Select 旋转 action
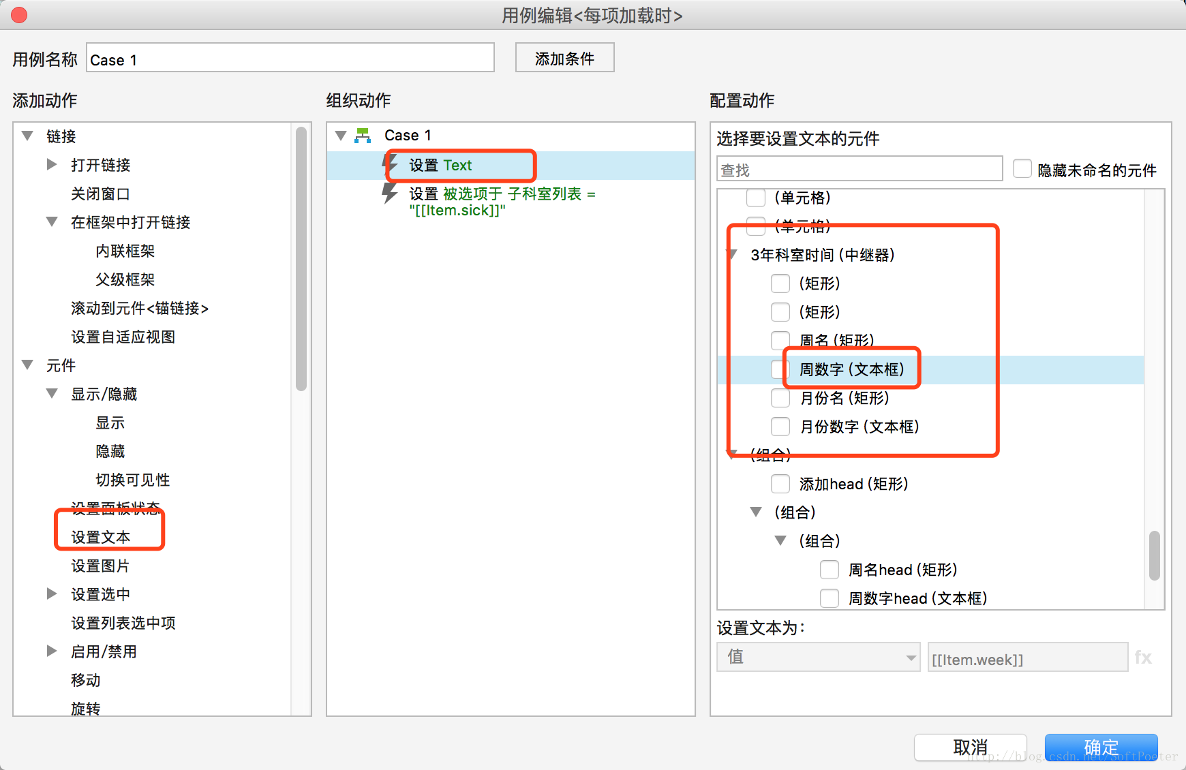 (x=86, y=709)
